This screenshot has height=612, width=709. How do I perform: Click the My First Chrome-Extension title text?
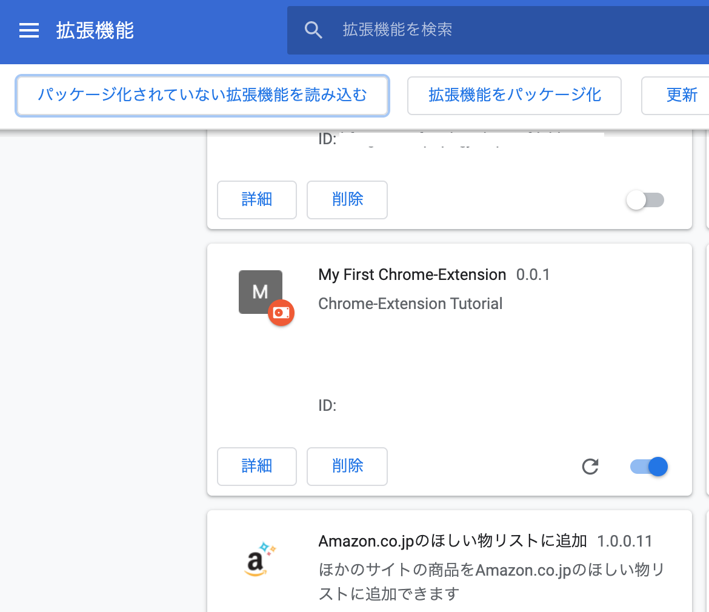412,274
